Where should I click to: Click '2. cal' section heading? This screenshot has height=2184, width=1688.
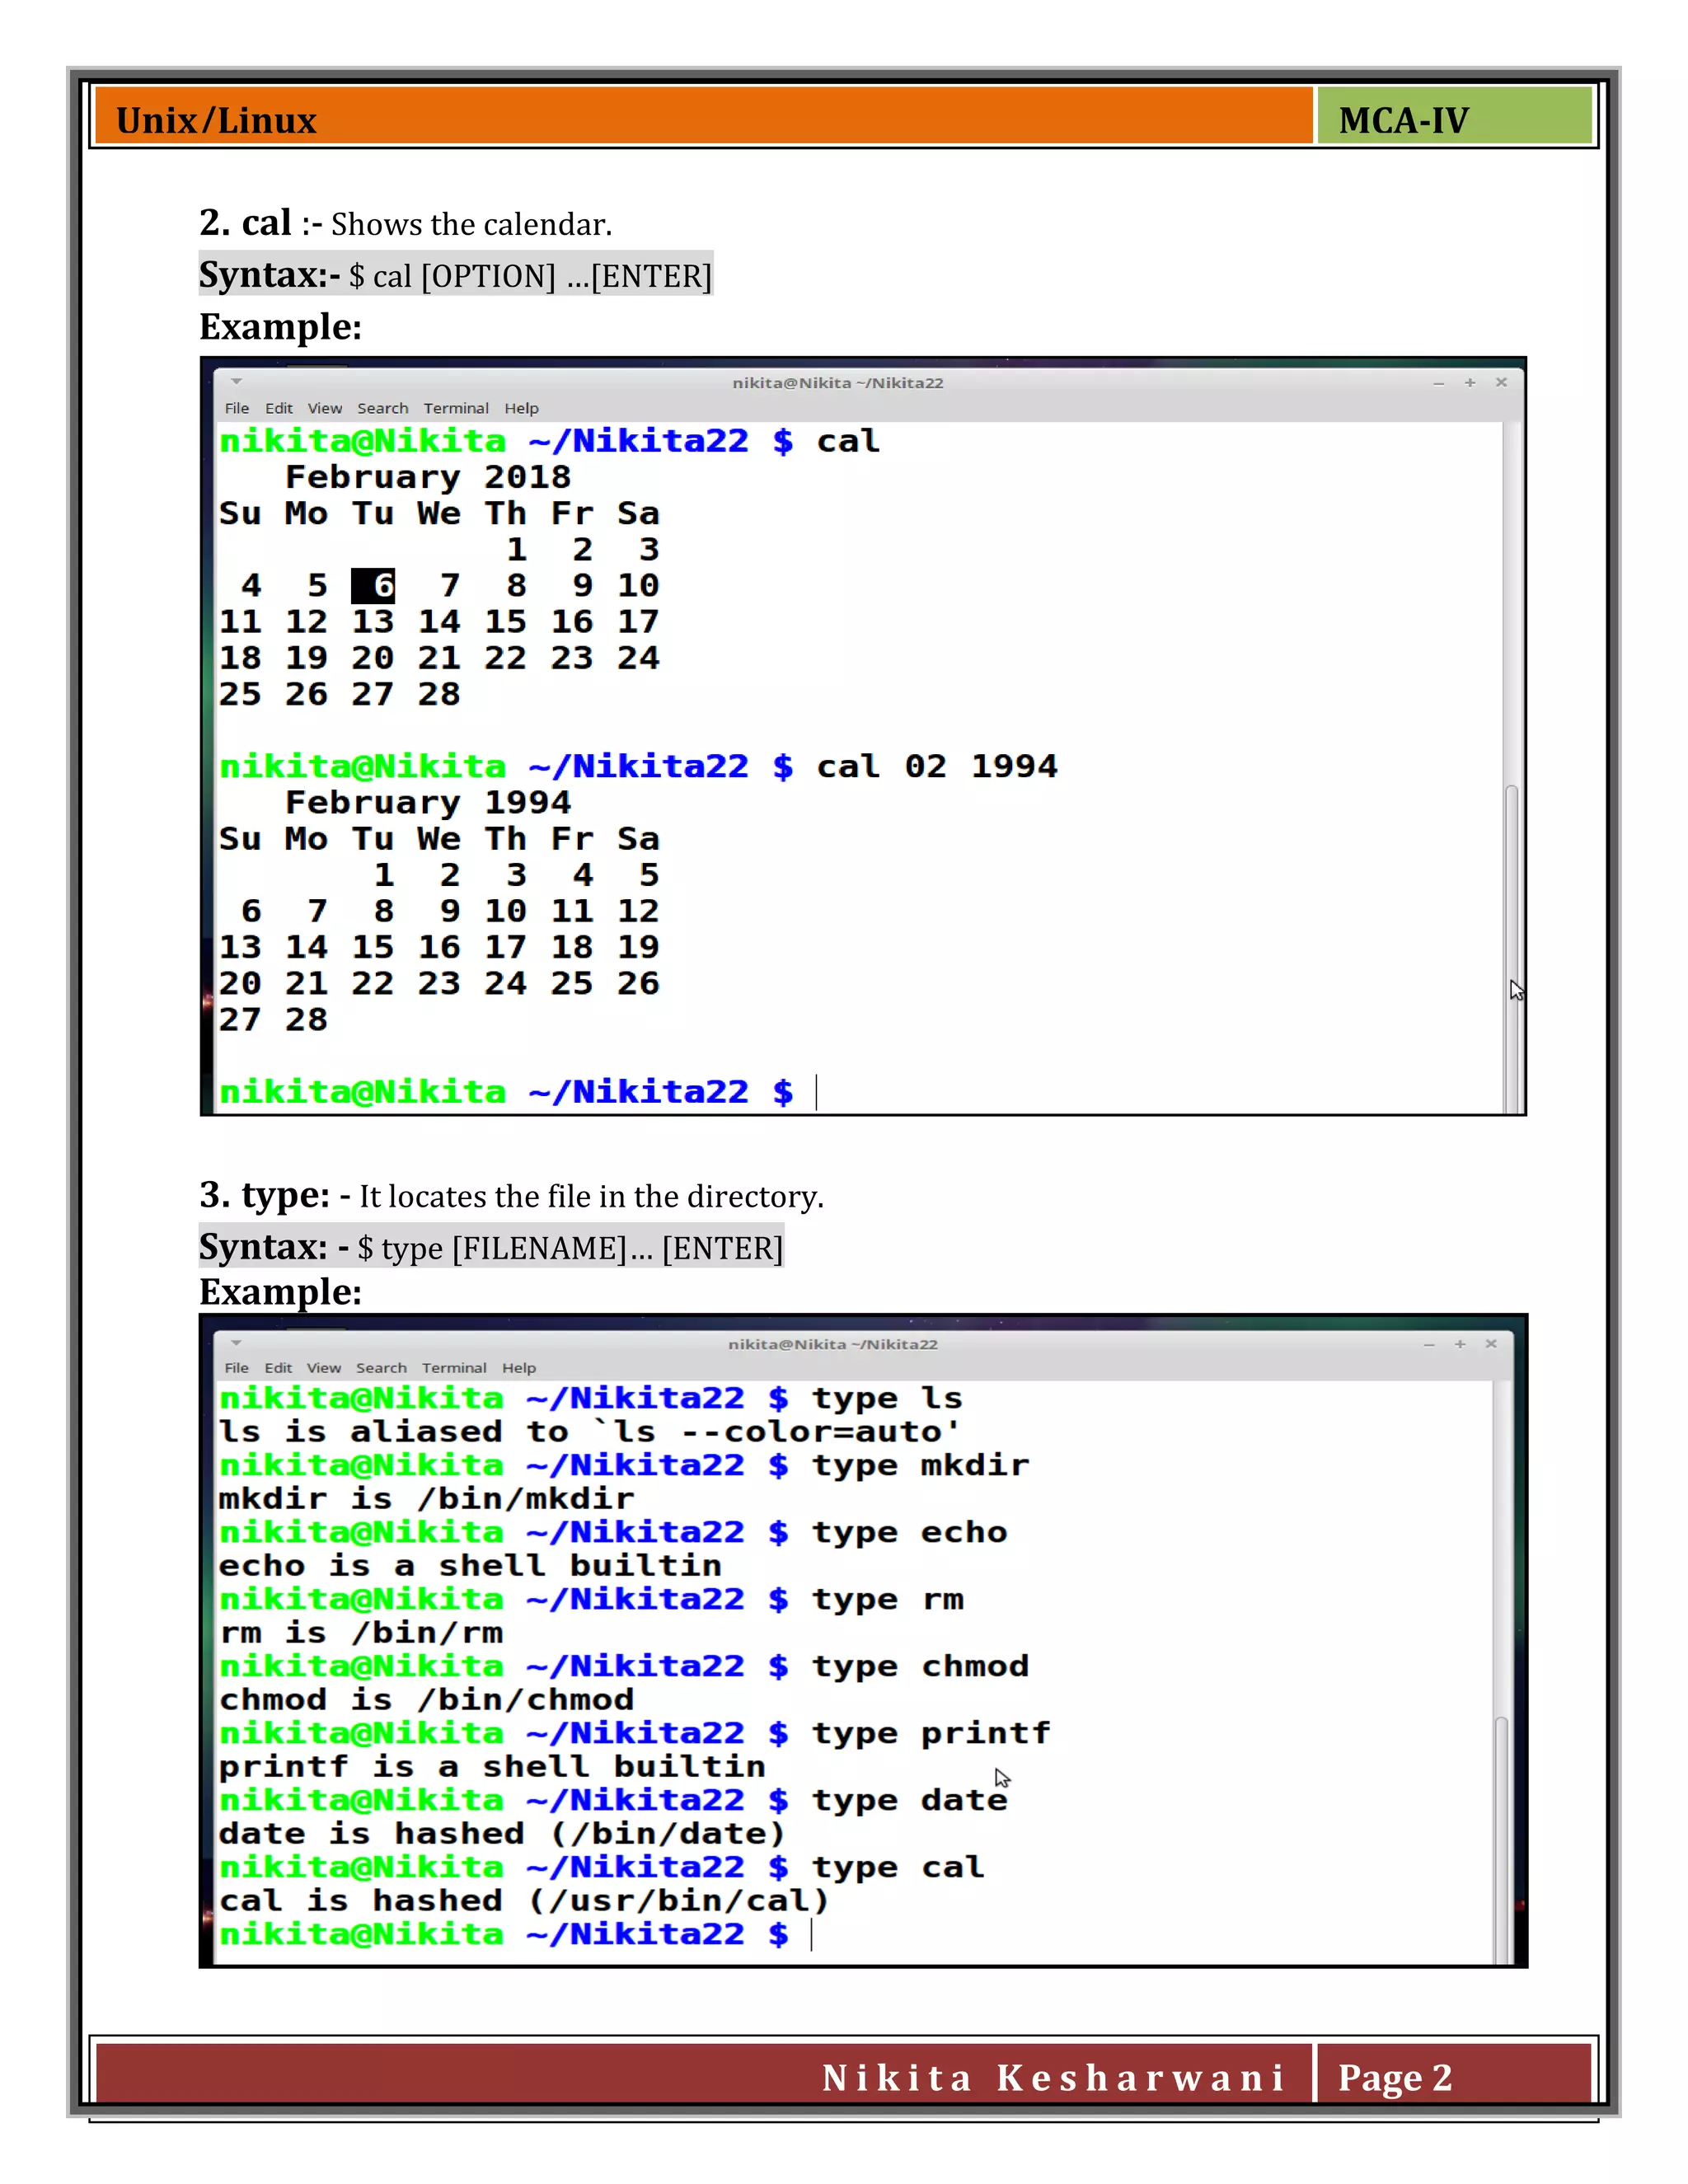(x=245, y=222)
